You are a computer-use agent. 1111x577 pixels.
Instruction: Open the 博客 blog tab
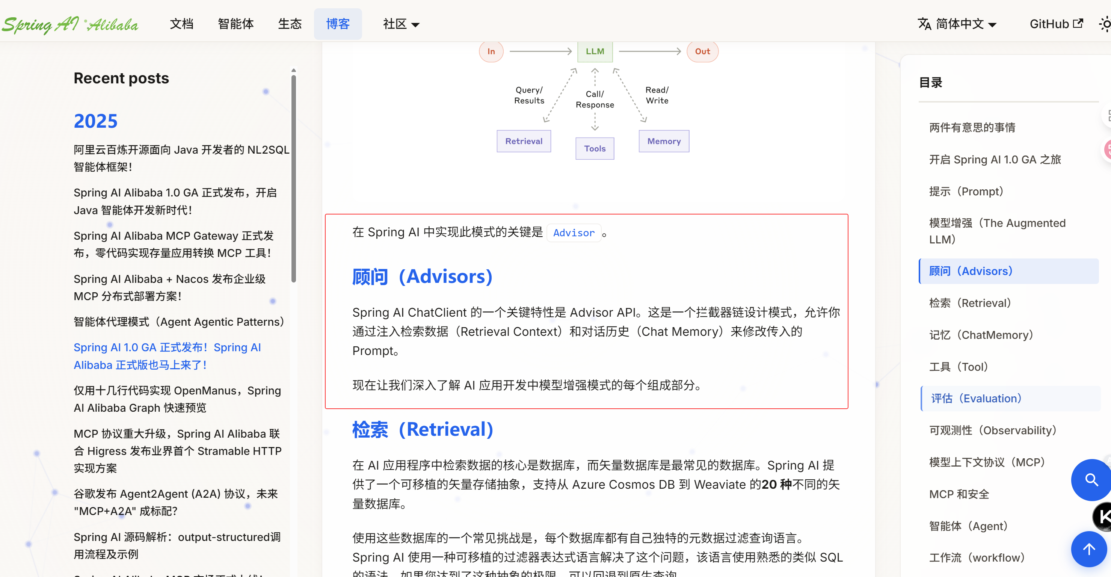coord(338,24)
